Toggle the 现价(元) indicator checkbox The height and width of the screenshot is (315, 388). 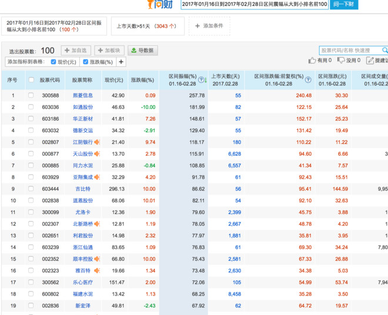pyautogui.click(x=53, y=62)
